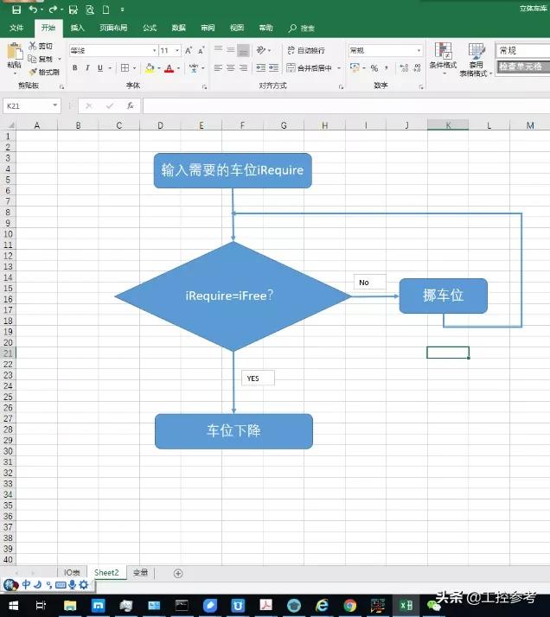Viewport: 550px width, 617px height.
Task: Click the Undo arrow icon
Action: [x=34, y=10]
